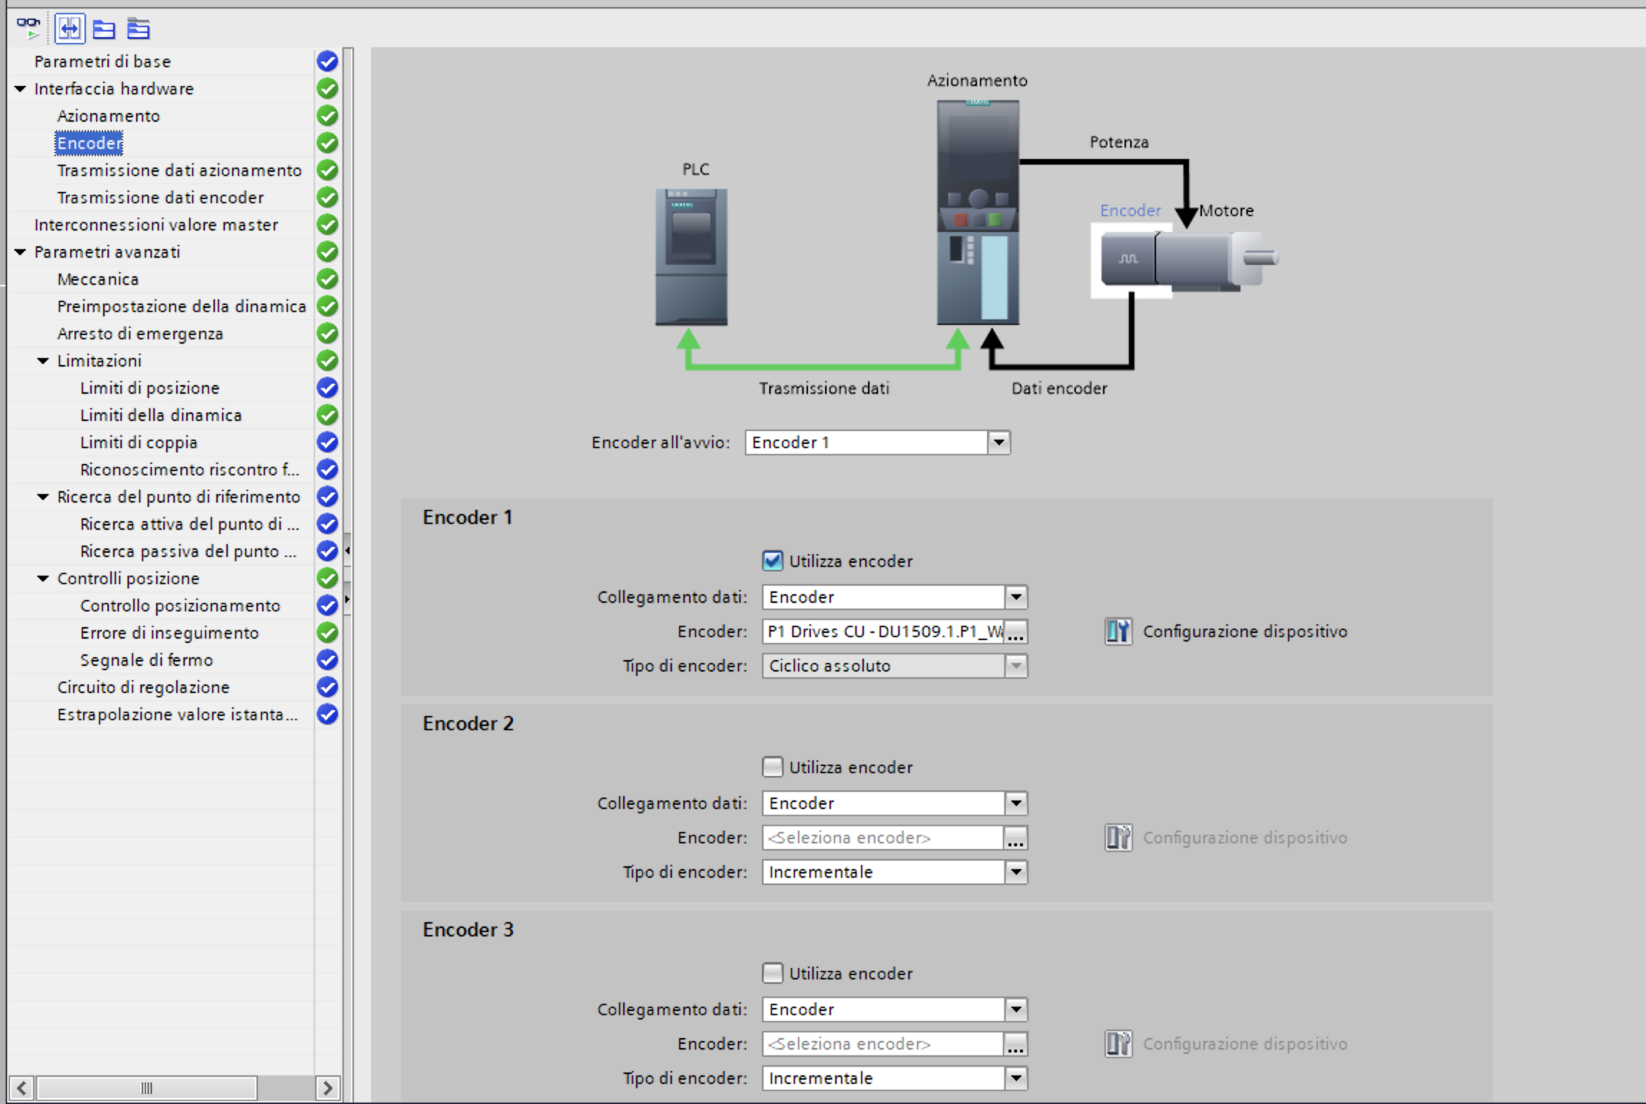Click the Encoder motor image in diagram
The width and height of the screenshot is (1646, 1104).
[1130, 259]
